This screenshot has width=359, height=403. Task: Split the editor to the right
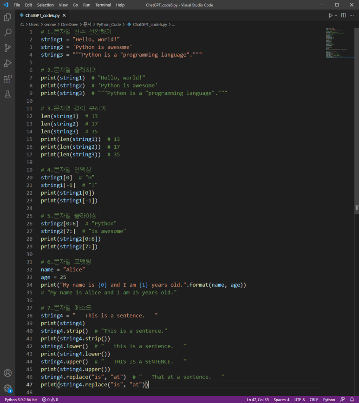coord(343,15)
